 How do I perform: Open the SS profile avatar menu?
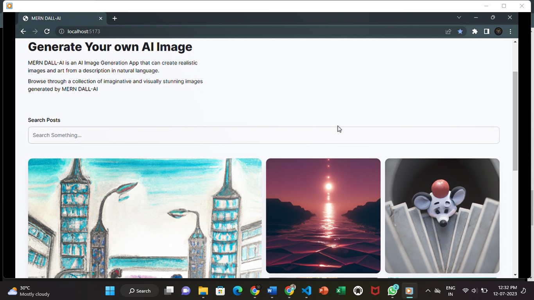tap(498, 31)
